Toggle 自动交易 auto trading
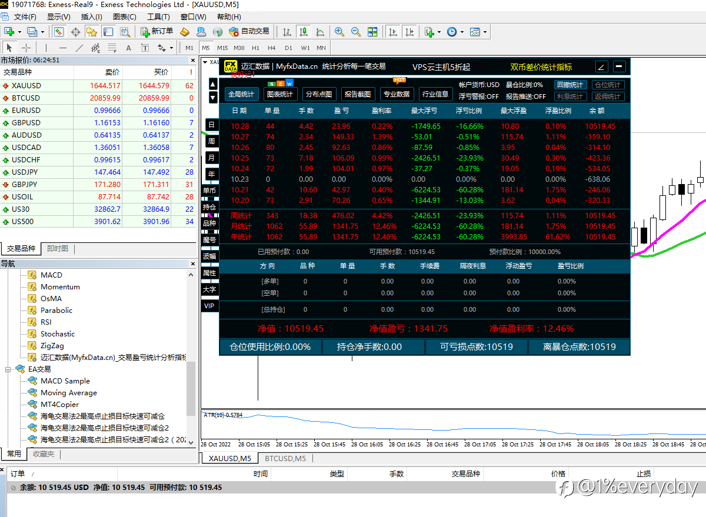Viewport: 706px width, 517px height. click(x=249, y=31)
